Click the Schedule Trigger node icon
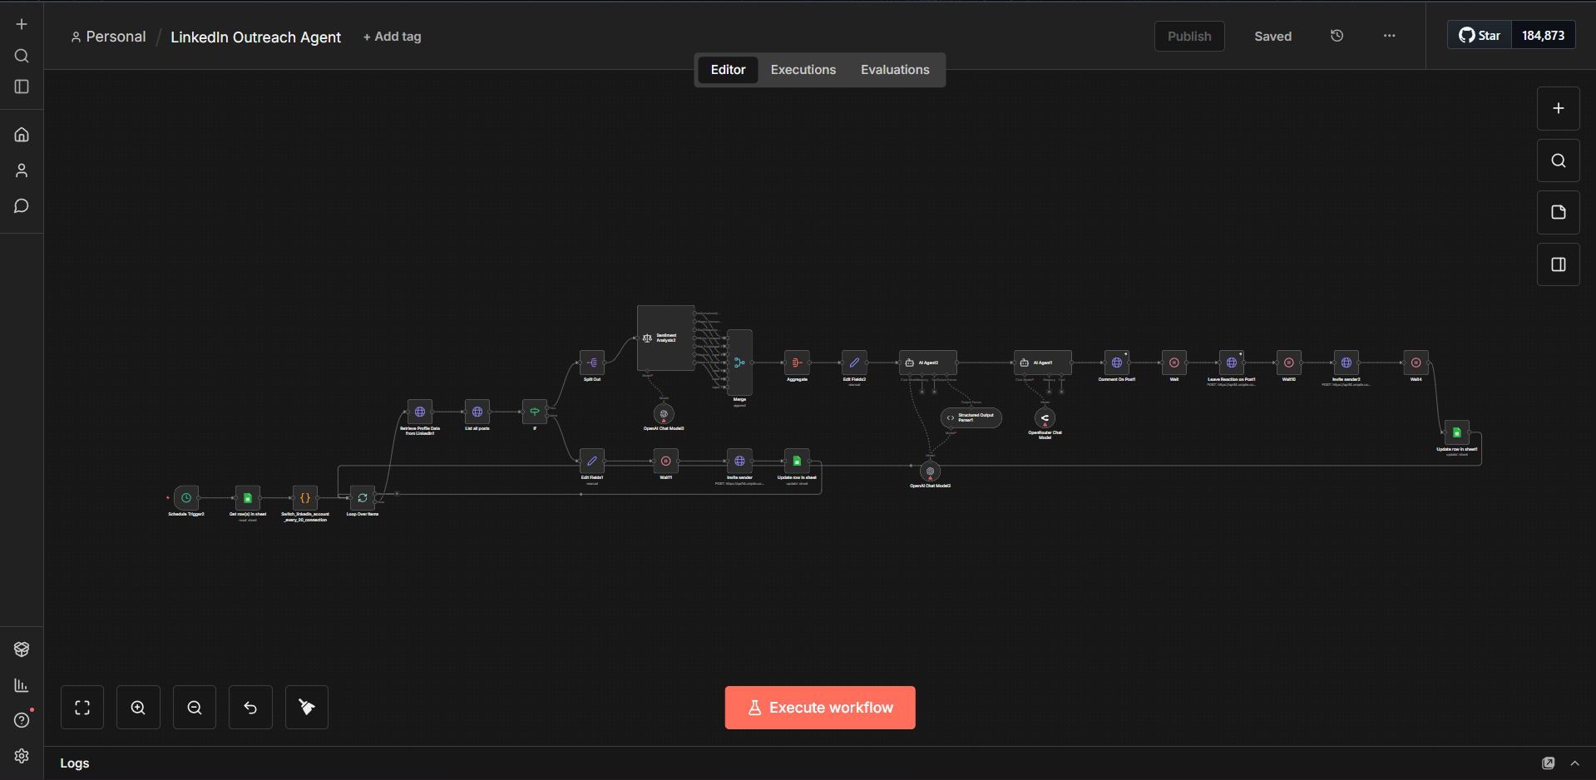 pyautogui.click(x=186, y=498)
